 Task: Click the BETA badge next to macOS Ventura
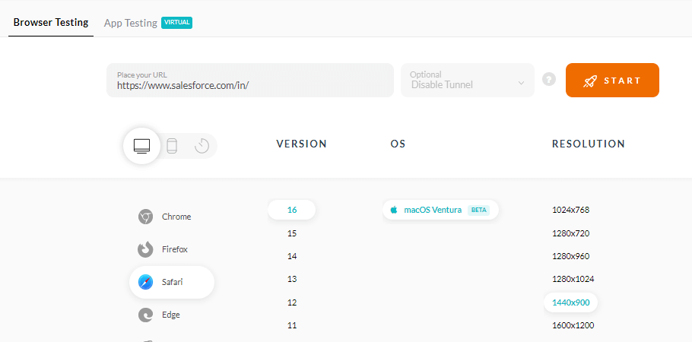tap(479, 210)
